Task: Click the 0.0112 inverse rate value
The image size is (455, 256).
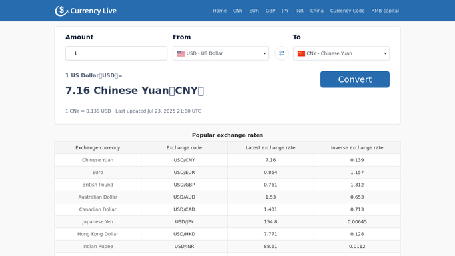Action: point(357,247)
